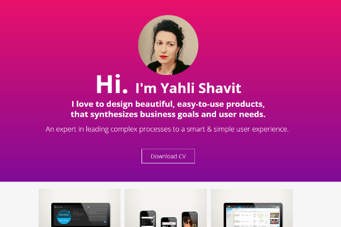341x227 pixels.
Task: Click the "An expert in leading complex processes" sentence
Action: coord(167,129)
